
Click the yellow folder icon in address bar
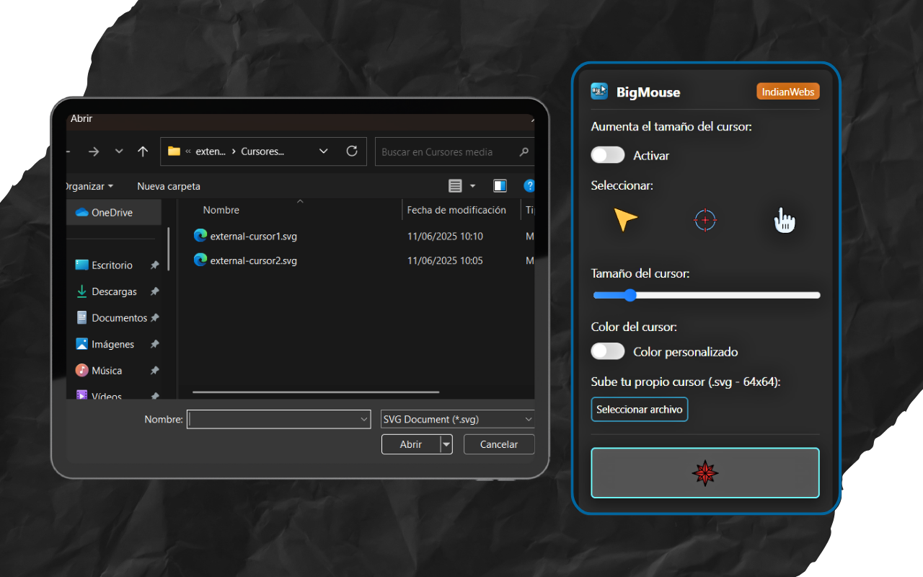click(x=174, y=151)
